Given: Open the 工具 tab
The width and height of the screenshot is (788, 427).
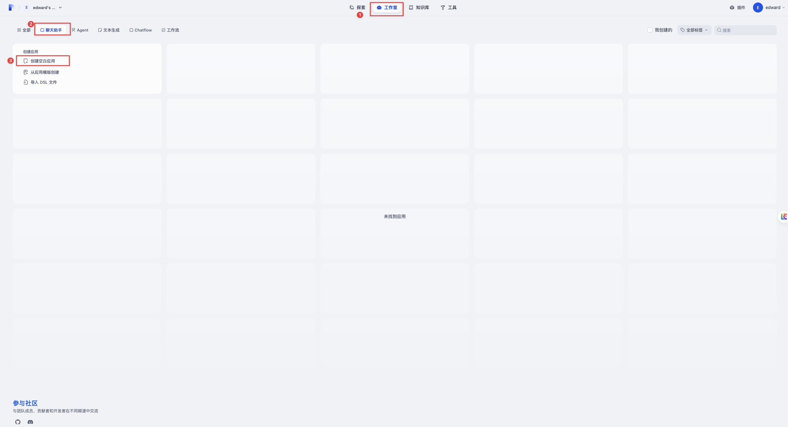Looking at the screenshot, I should [x=449, y=7].
